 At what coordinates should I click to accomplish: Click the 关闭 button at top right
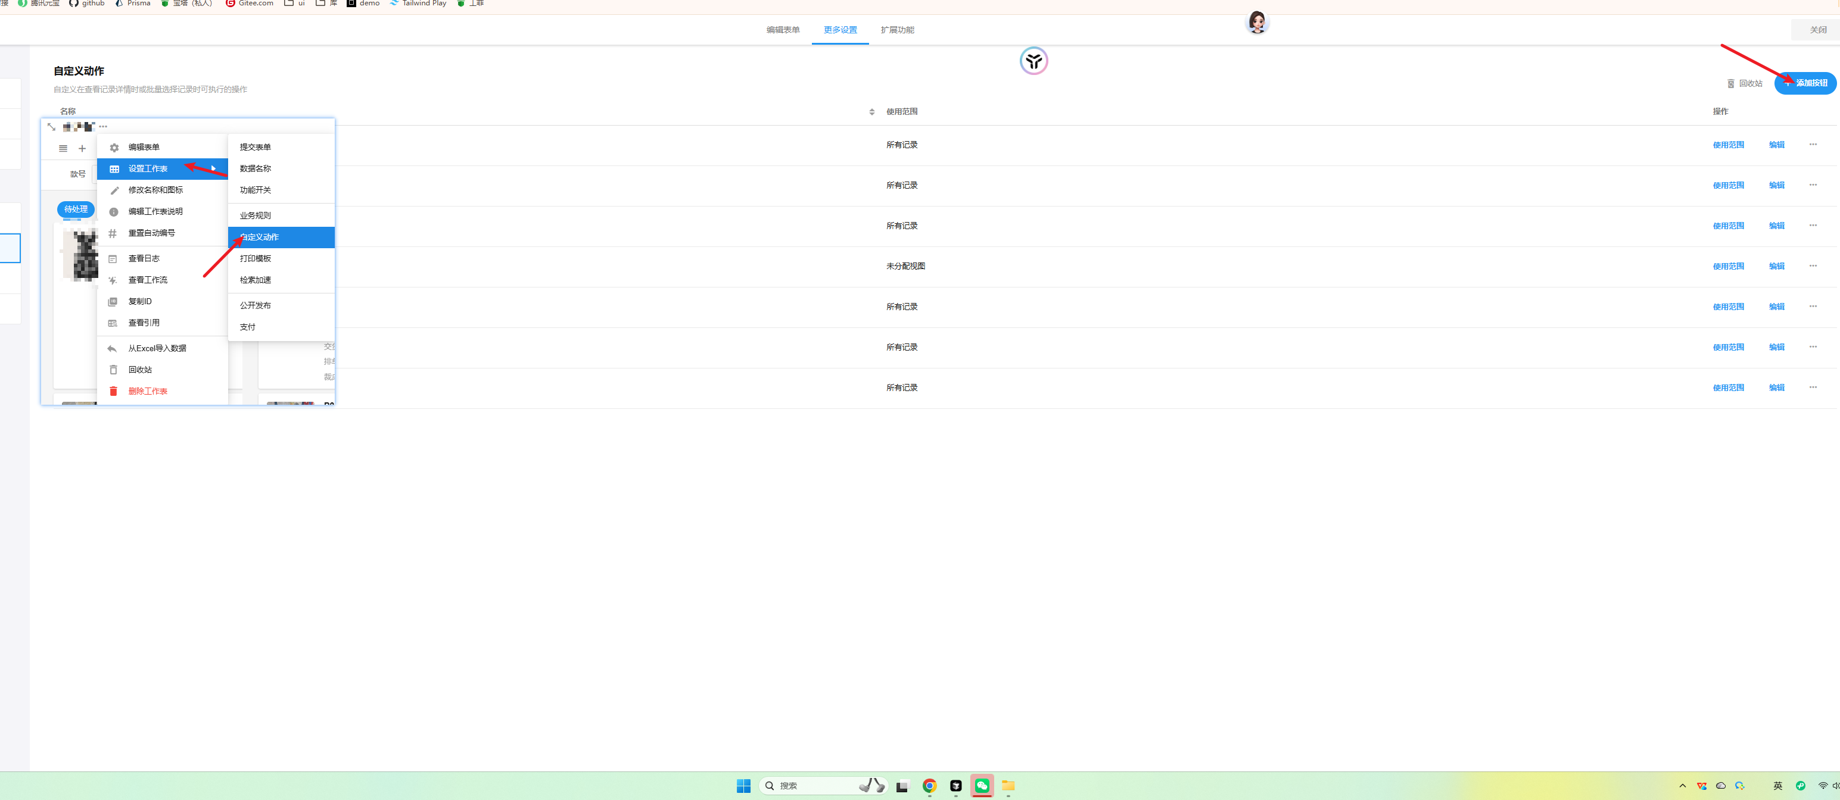[x=1817, y=30]
